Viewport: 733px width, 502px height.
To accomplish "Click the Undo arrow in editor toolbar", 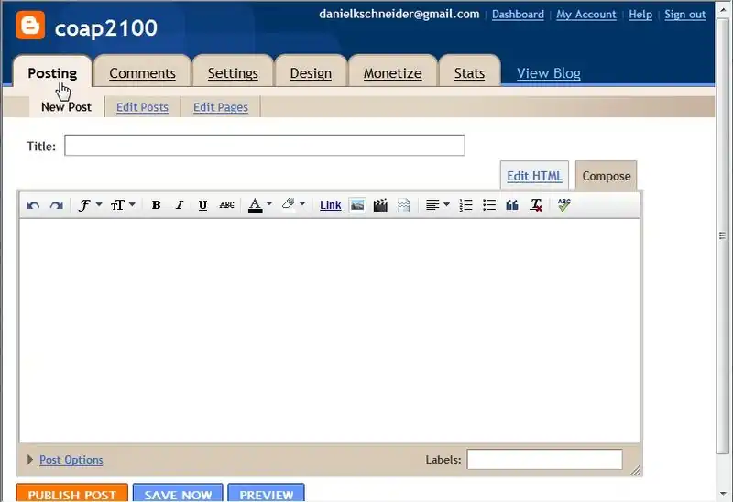I will pyautogui.click(x=33, y=205).
